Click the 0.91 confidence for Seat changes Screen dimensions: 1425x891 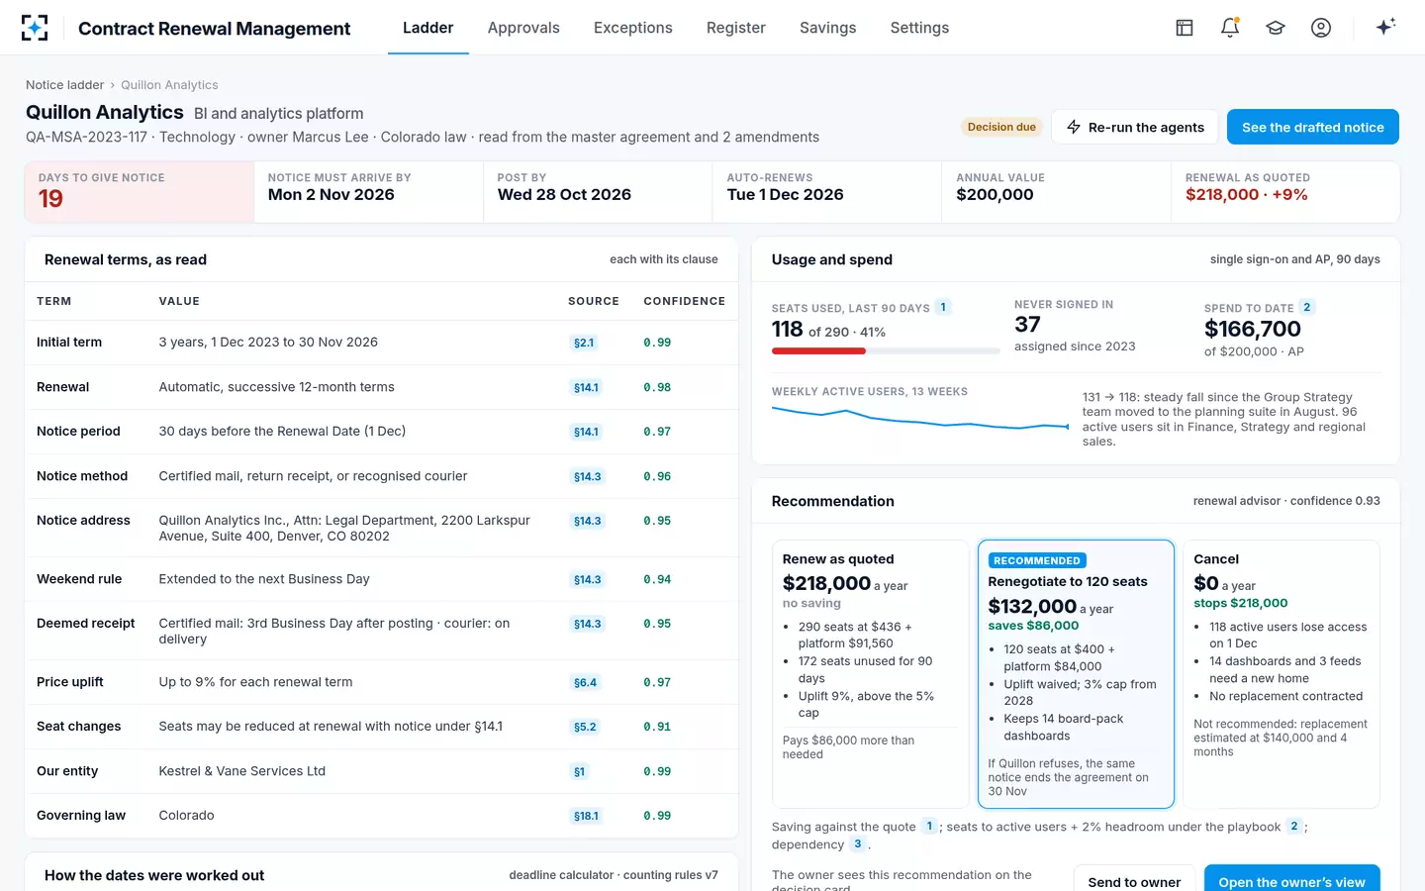(x=657, y=727)
